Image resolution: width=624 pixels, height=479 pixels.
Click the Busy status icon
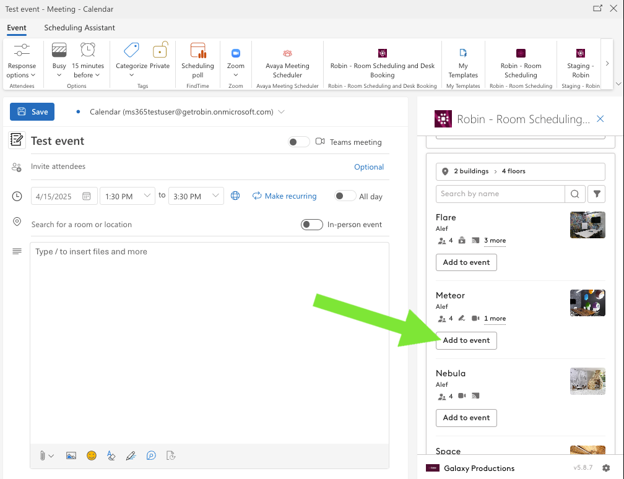(x=59, y=51)
